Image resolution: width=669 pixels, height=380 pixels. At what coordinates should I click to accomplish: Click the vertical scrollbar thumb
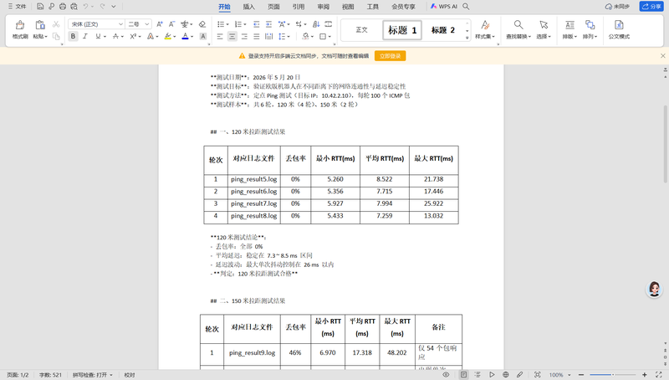pyautogui.click(x=666, y=144)
